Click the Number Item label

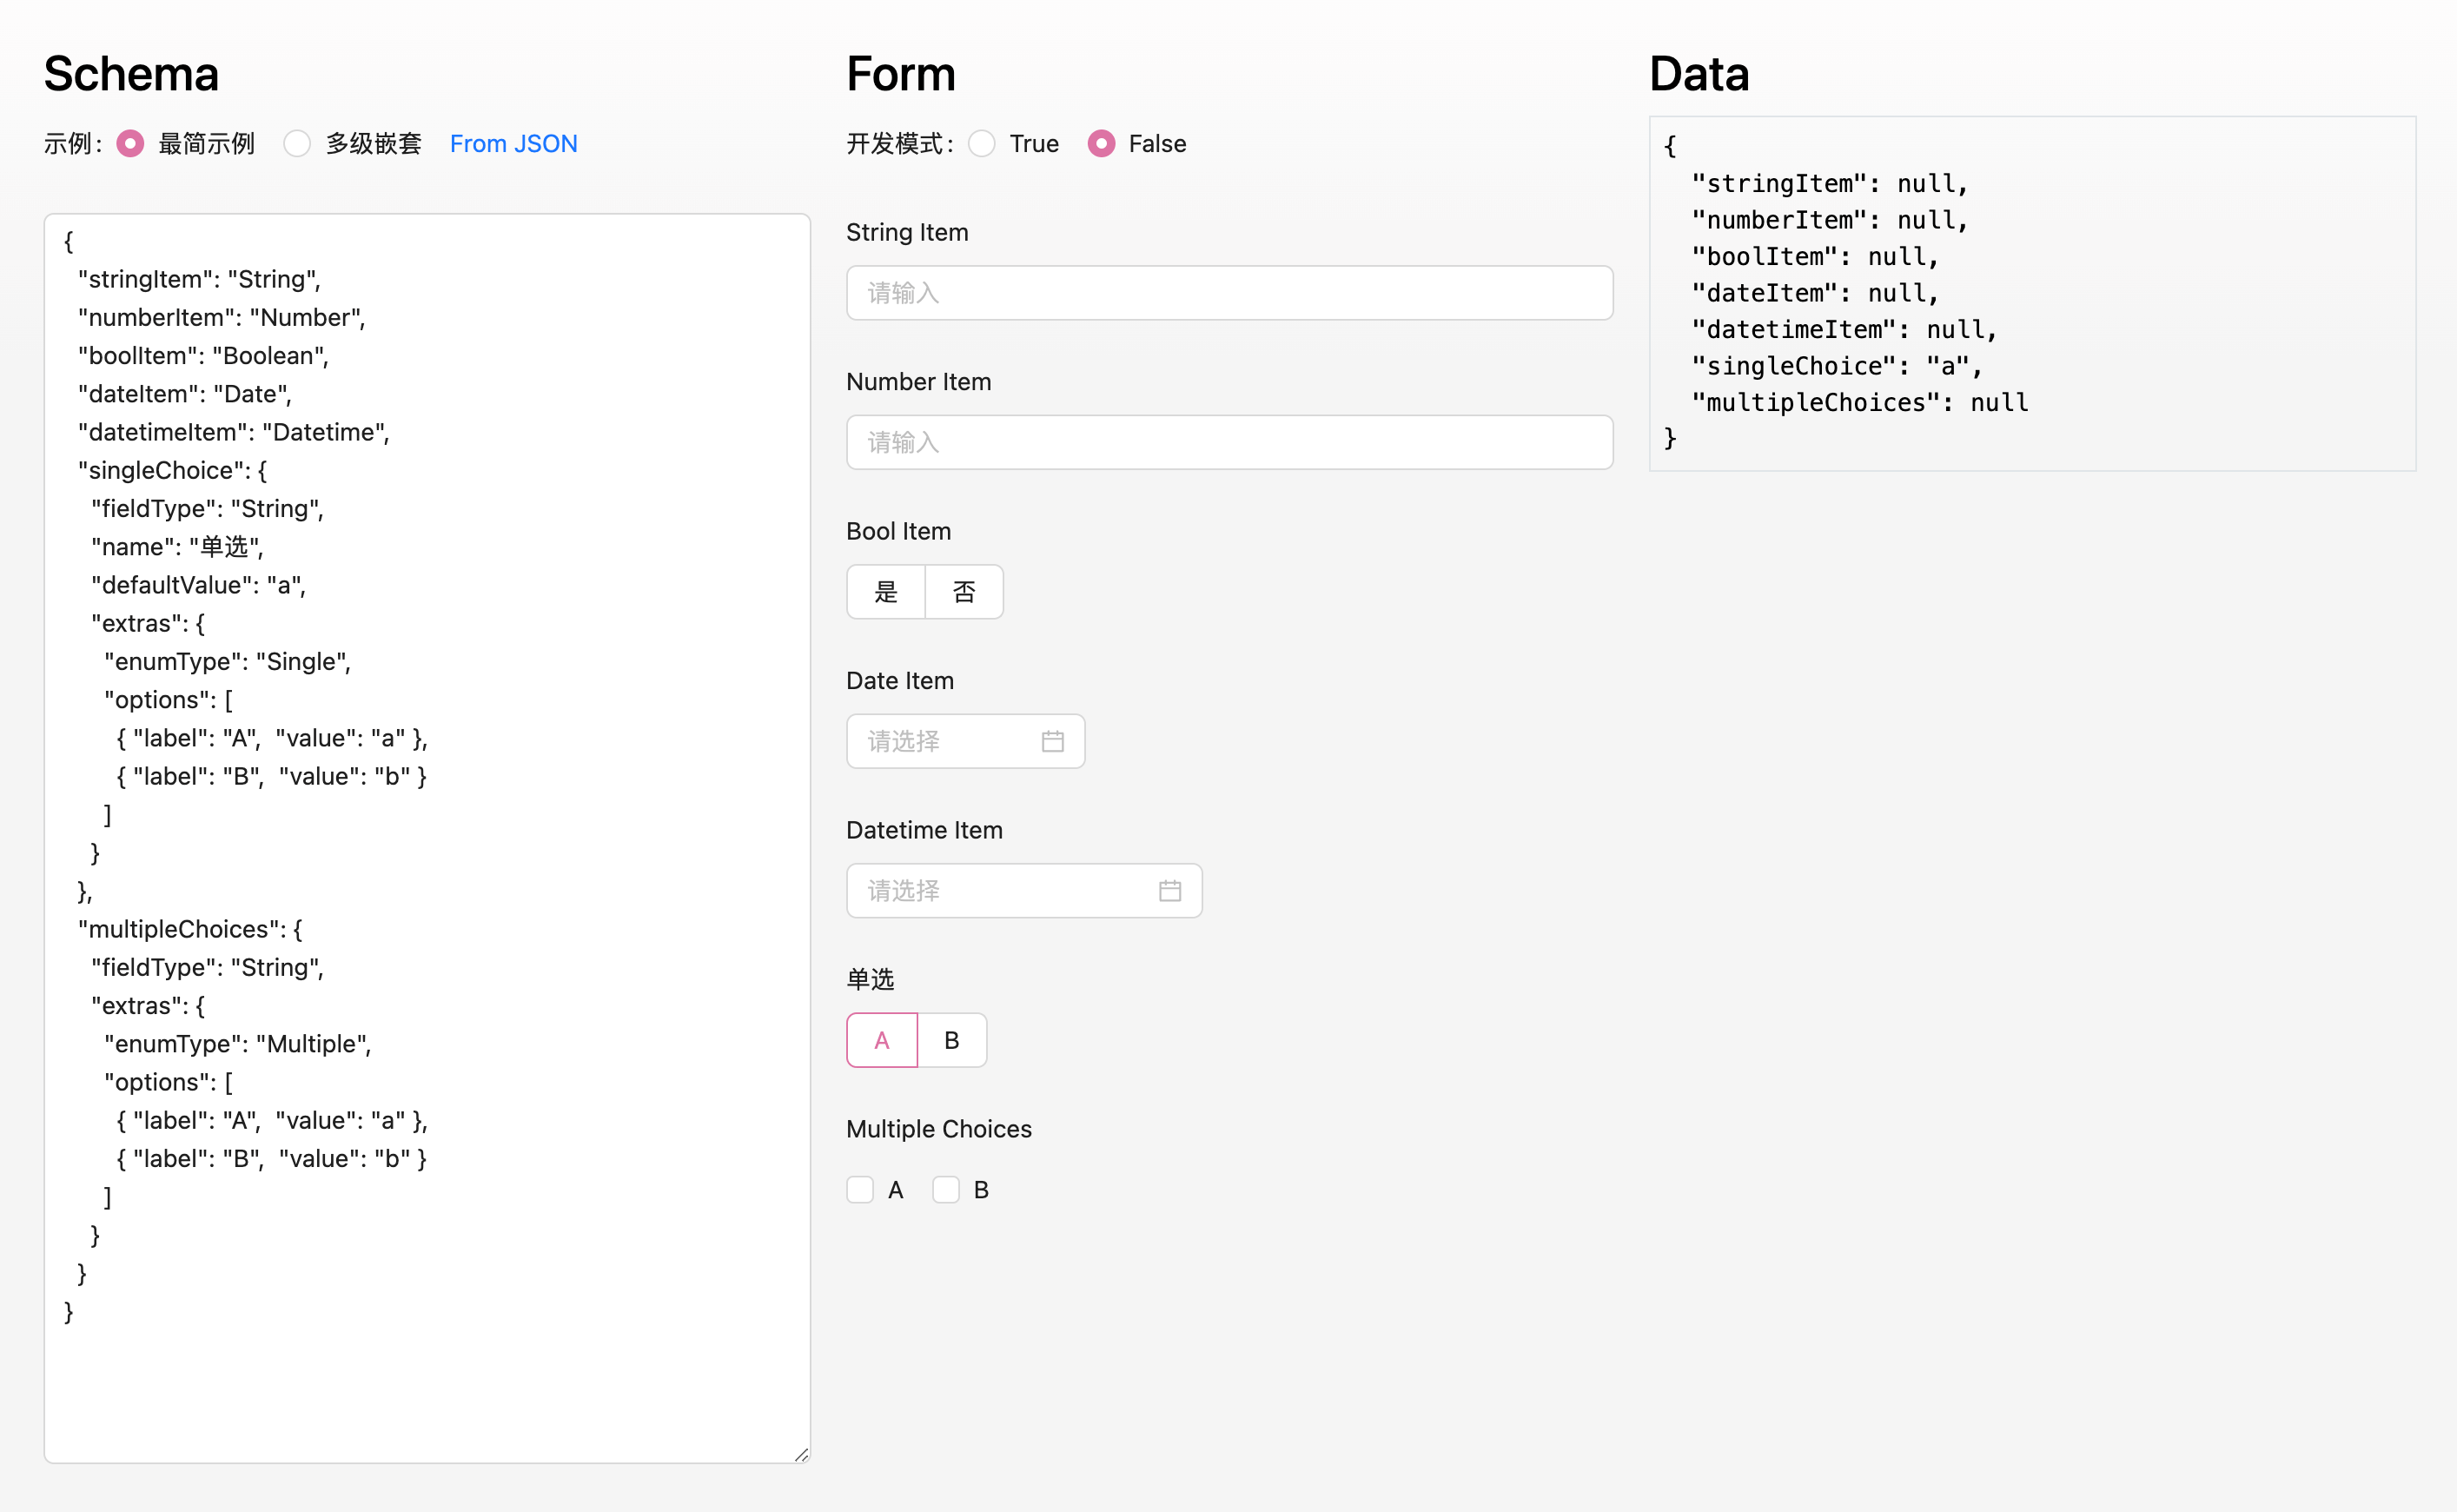(918, 382)
